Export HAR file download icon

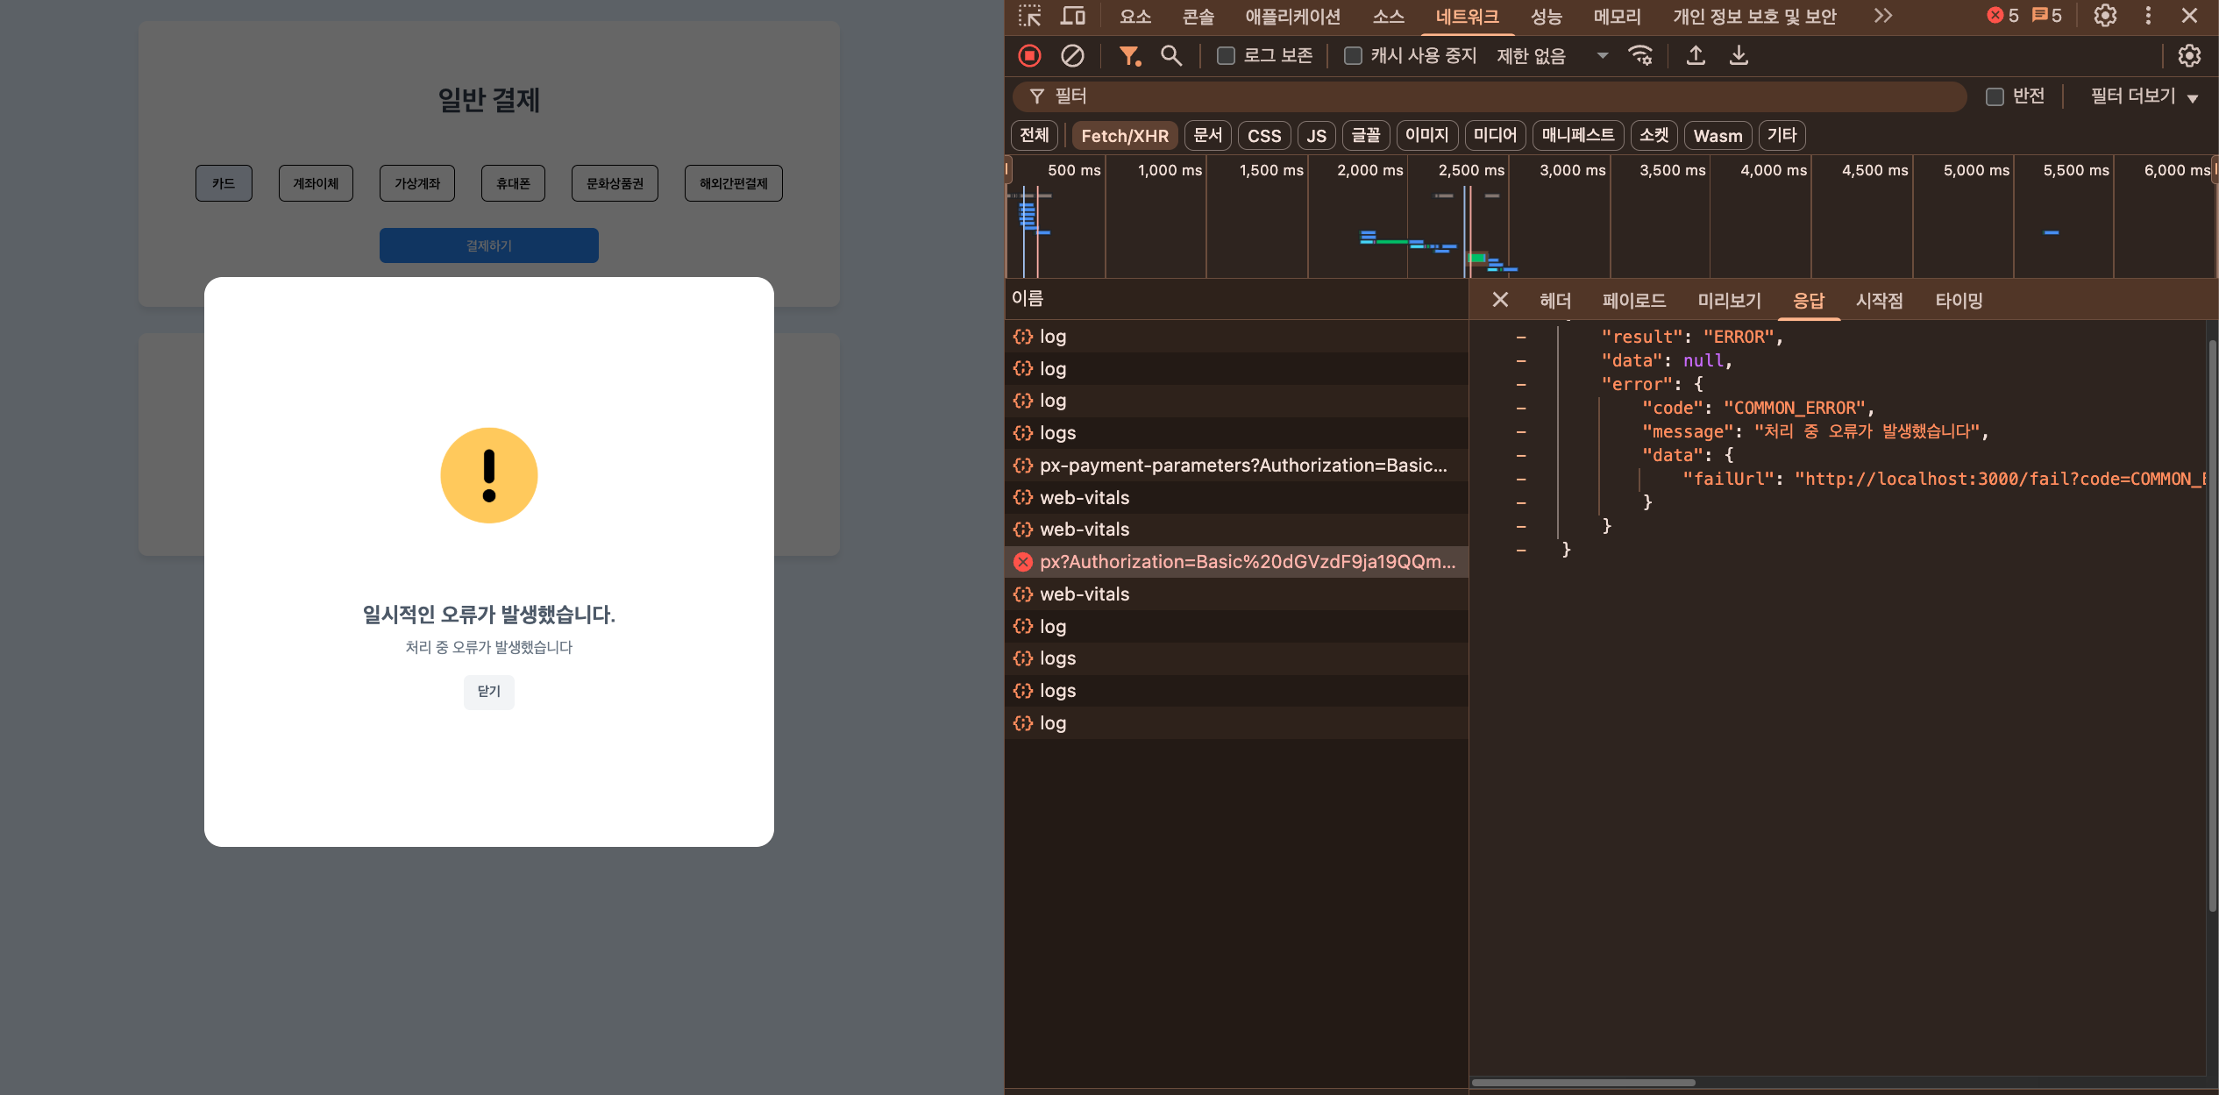pyautogui.click(x=1739, y=56)
